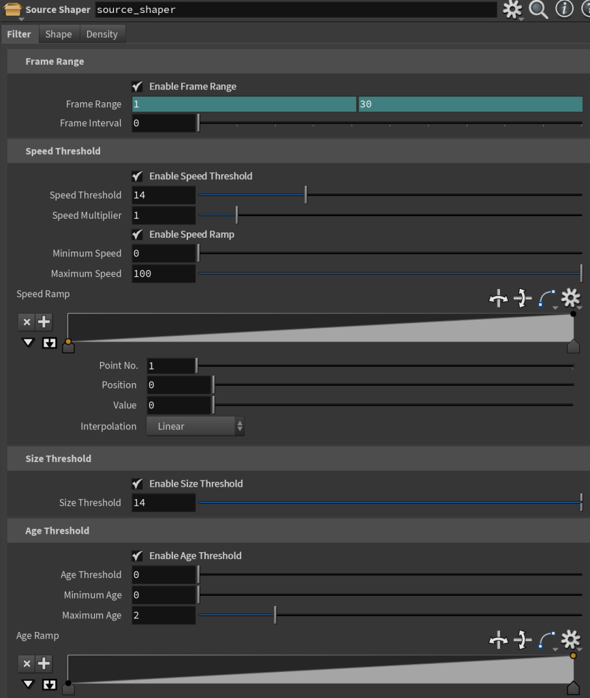
Task: Open the Interpolation dropdown set to Linear
Action: coord(195,427)
